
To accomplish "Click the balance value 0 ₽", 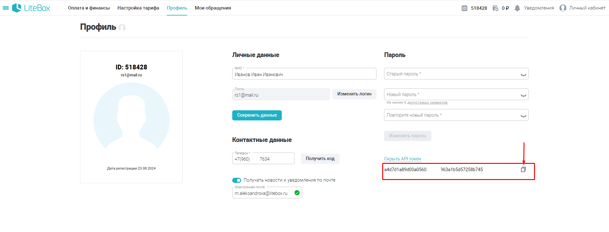I will (505, 8).
